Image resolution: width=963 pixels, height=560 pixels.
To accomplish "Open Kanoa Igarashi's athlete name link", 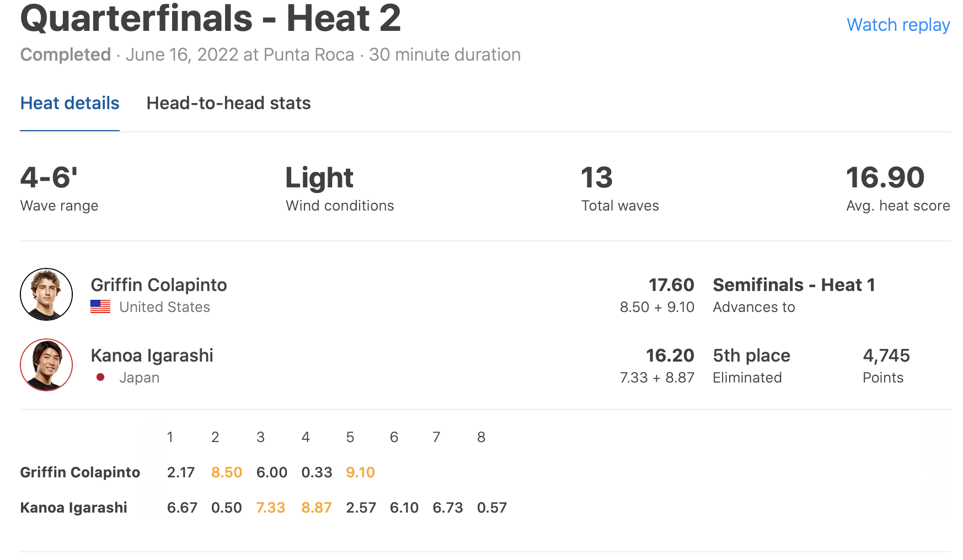I will click(x=152, y=356).
